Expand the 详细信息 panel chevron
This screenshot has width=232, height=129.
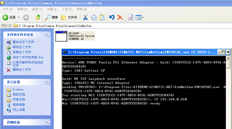47,122
